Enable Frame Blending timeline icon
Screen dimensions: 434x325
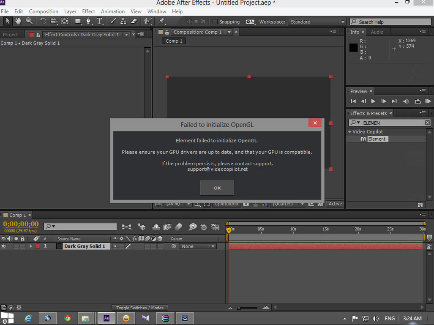[167, 227]
